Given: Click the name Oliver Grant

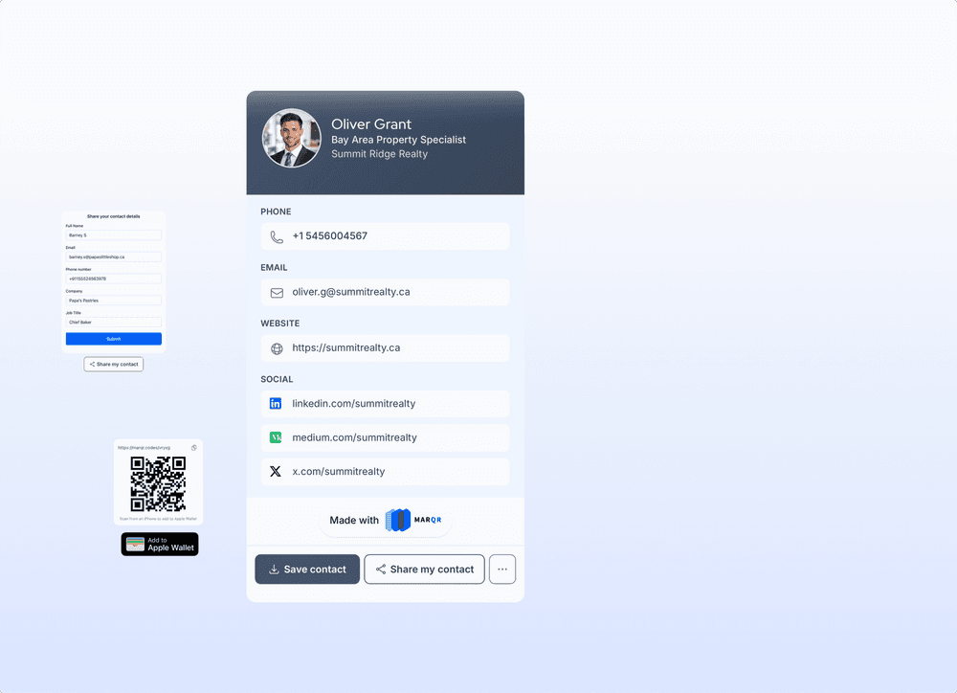Looking at the screenshot, I should [371, 123].
